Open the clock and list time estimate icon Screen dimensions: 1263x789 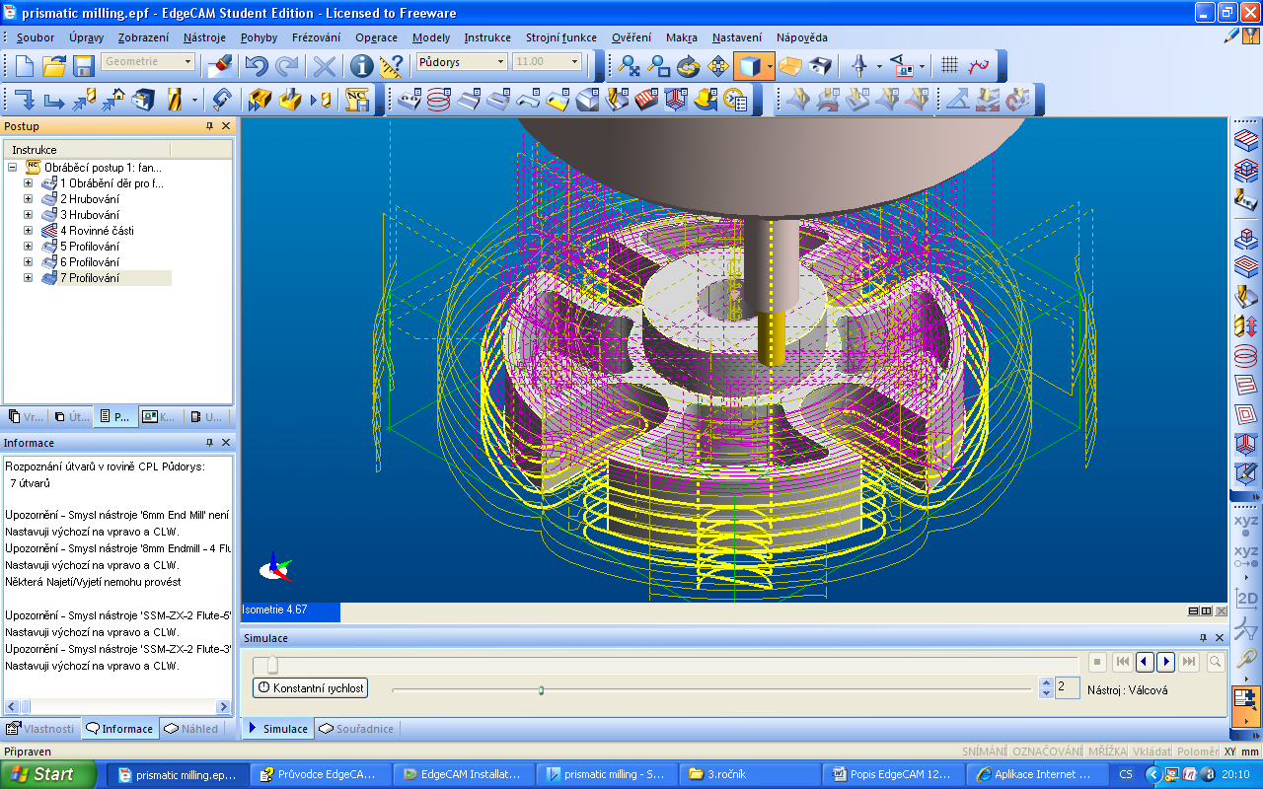pos(735,100)
